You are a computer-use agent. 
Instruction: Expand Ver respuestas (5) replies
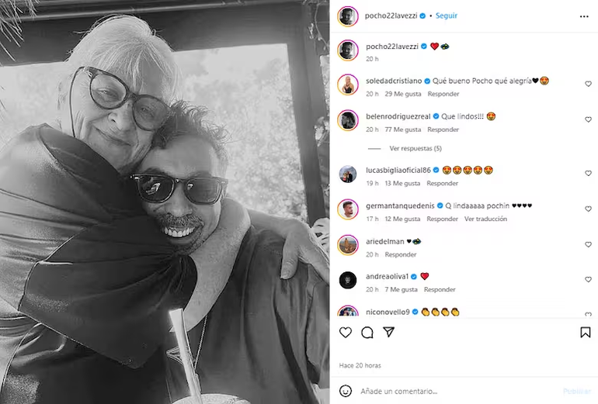tap(415, 148)
